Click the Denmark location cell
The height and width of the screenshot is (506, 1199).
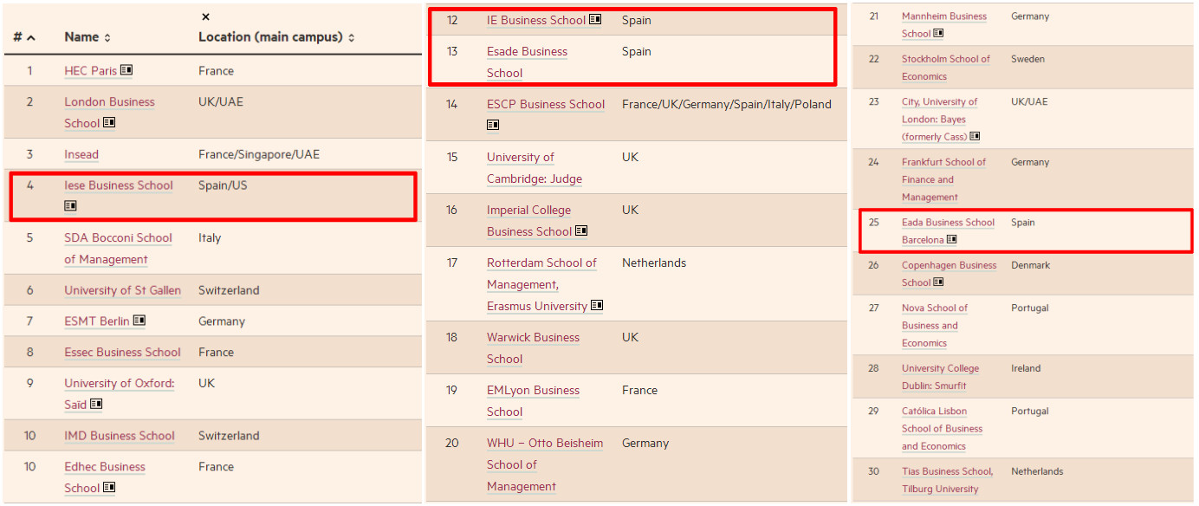tap(1030, 265)
